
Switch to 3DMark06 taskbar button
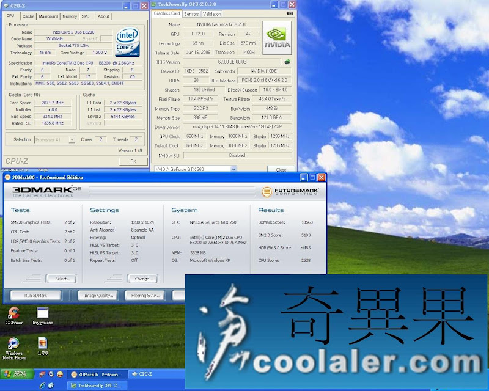coord(97,374)
